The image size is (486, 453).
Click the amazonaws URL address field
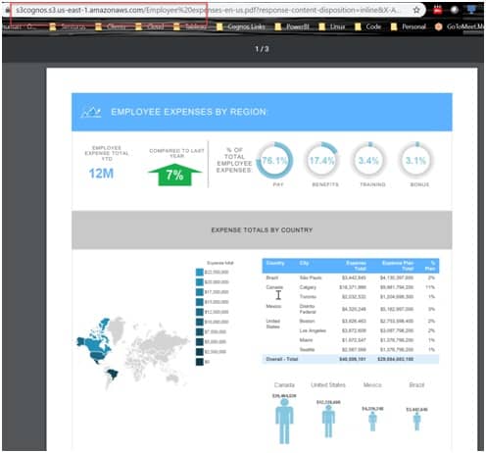click(x=209, y=10)
